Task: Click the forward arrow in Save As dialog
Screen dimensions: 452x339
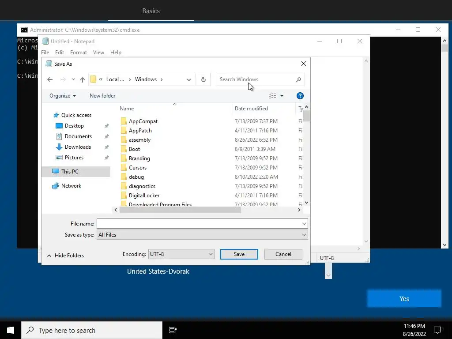Action: point(63,79)
